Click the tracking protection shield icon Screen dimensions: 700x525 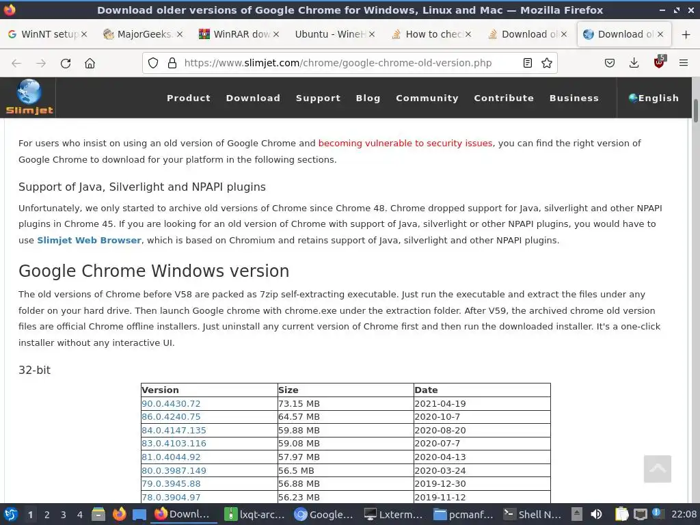pos(153,63)
